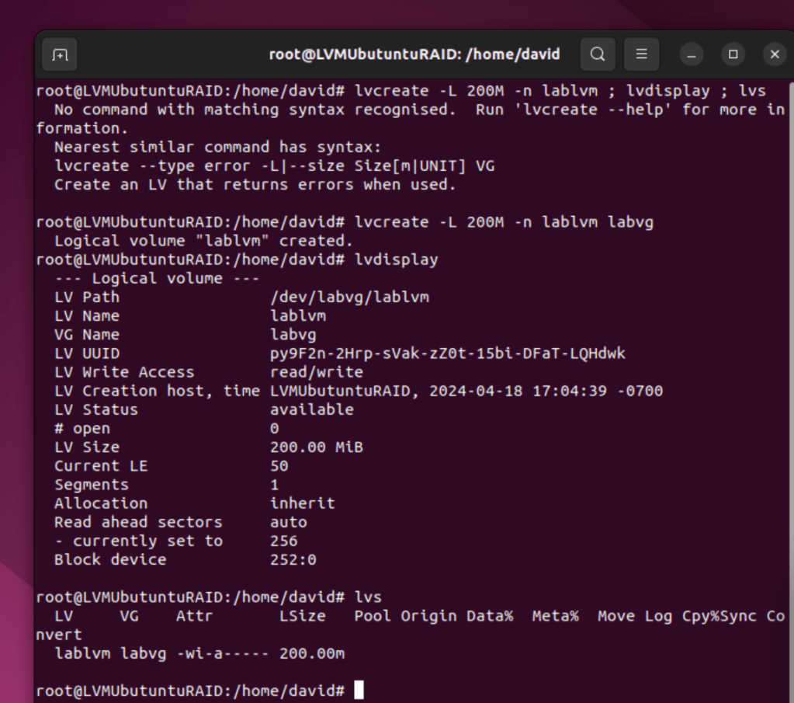The height and width of the screenshot is (703, 794).
Task: Click the search magnifier icon
Action: (598, 54)
